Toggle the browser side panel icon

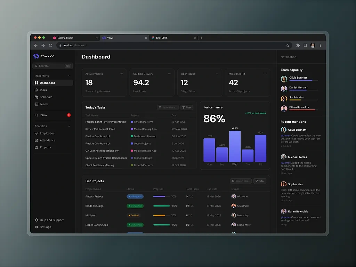[305, 46]
